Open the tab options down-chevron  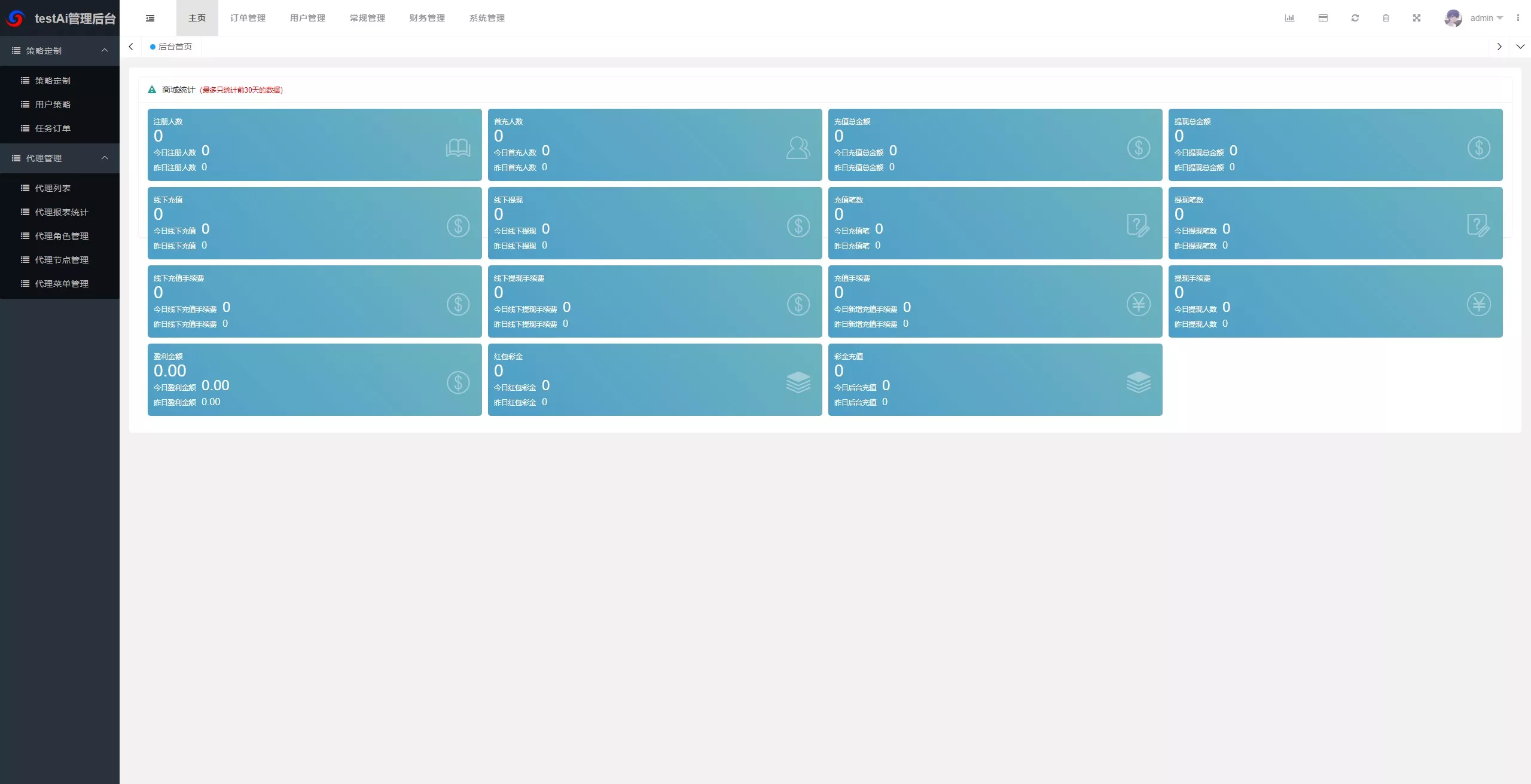[1520, 47]
